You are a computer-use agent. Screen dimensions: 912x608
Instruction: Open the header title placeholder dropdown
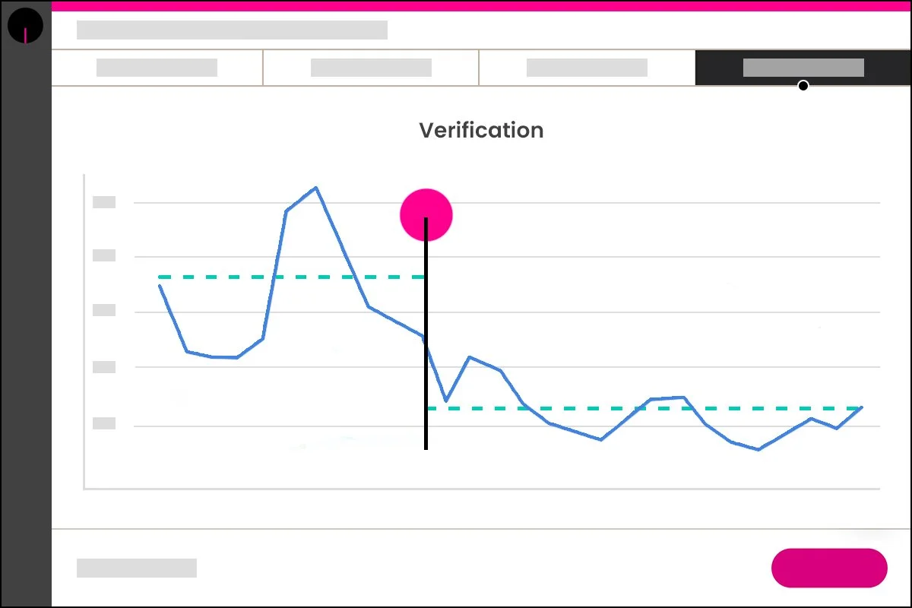tap(232, 30)
